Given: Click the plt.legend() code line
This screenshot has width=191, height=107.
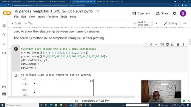Looking at the screenshot, I should point(30,64).
